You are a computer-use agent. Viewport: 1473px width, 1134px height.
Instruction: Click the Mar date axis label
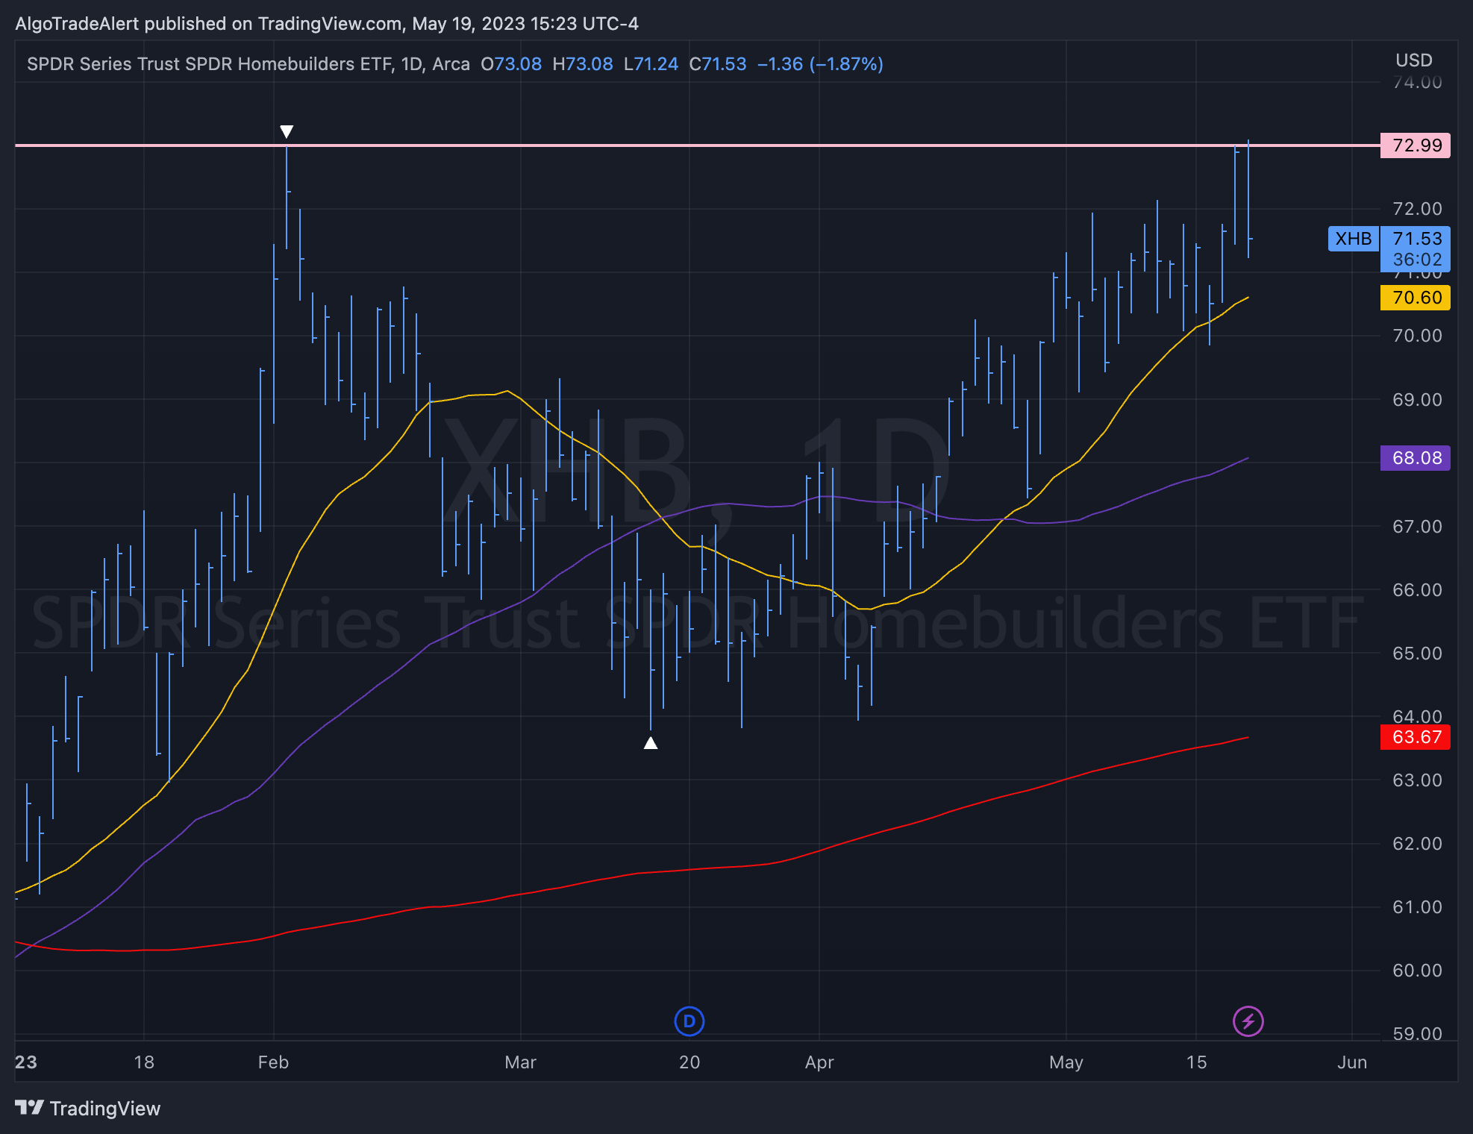tap(520, 1062)
